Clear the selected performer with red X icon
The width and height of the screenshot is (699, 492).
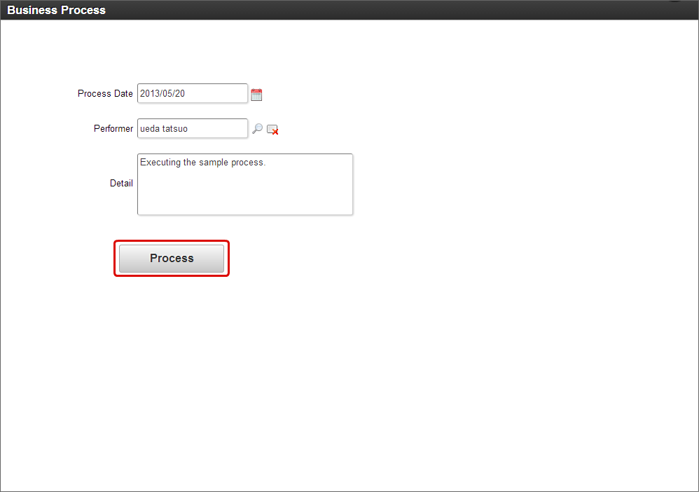272,130
